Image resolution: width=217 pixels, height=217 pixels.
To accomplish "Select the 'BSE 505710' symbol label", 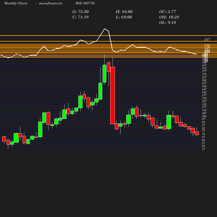I will pos(85,3).
